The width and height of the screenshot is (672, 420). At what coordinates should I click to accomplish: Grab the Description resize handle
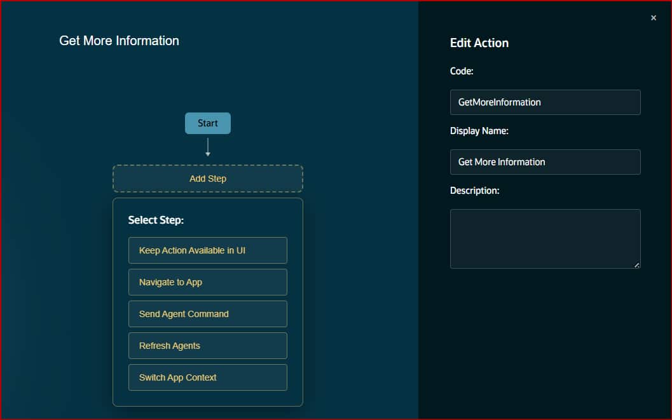[637, 266]
